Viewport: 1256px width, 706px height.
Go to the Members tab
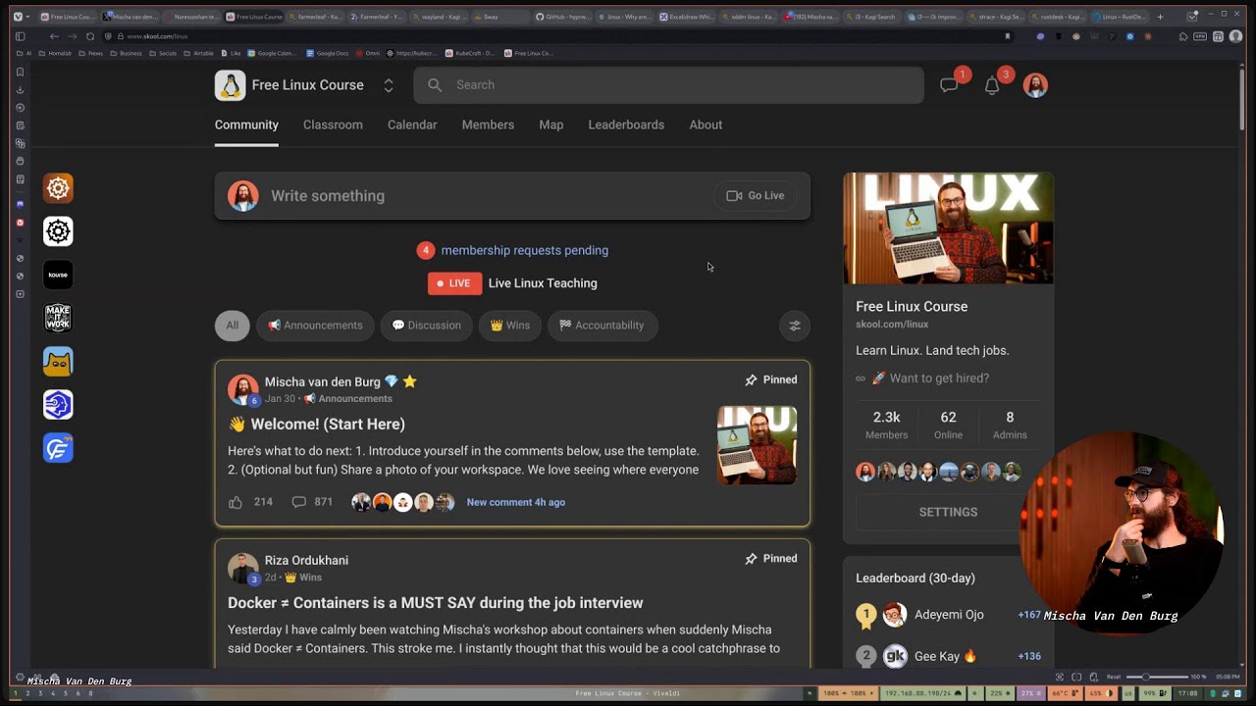(488, 125)
